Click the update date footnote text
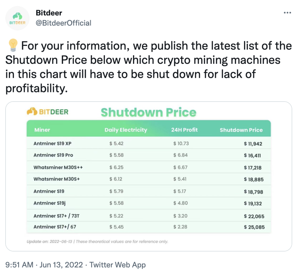The height and width of the screenshot is (276, 297). pos(97,242)
